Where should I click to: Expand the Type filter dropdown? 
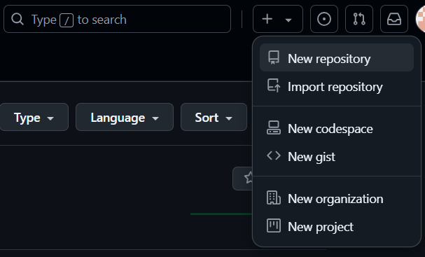pos(34,117)
